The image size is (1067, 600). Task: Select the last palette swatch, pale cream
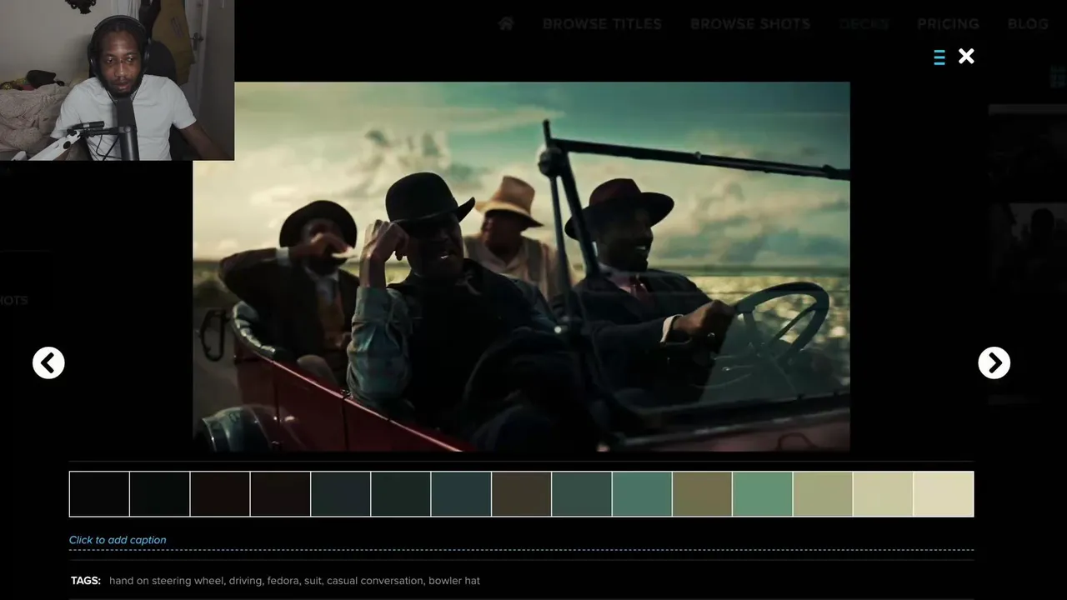click(x=944, y=494)
